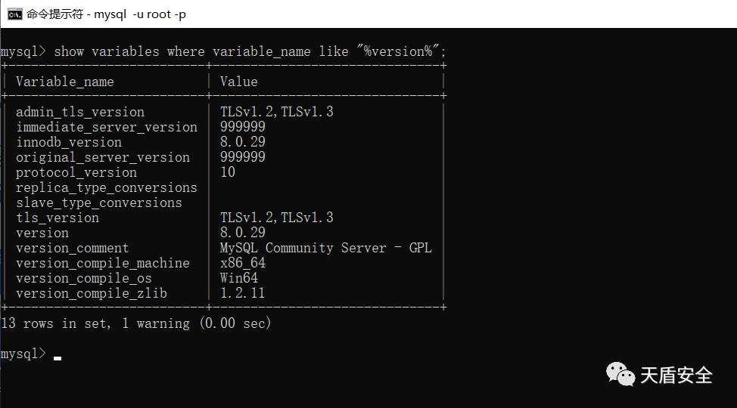Click the 'MySQL Community Server - GPL' value
This screenshot has height=408, width=737.
(326, 248)
